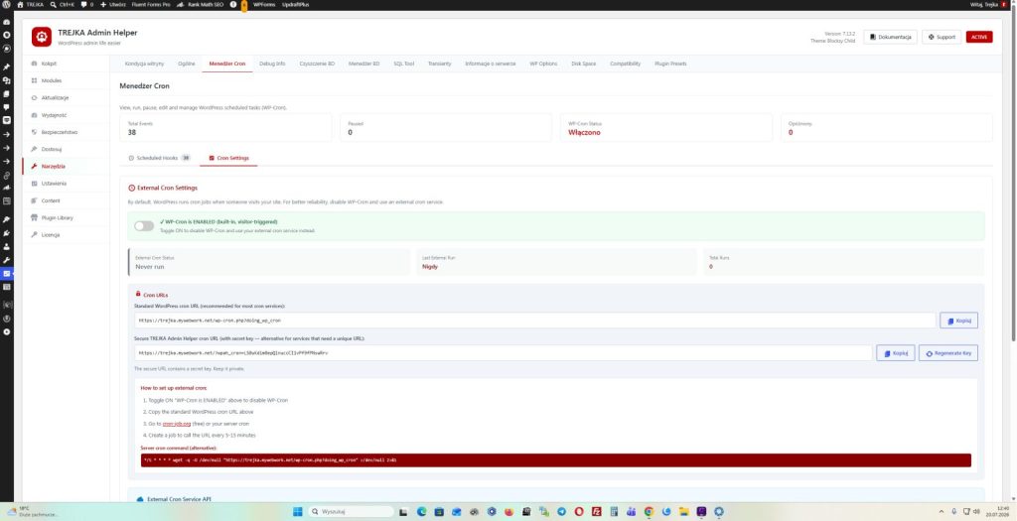Copy secure cron URL with Kopiuj
The height and width of the screenshot is (521, 1017).
895,353
